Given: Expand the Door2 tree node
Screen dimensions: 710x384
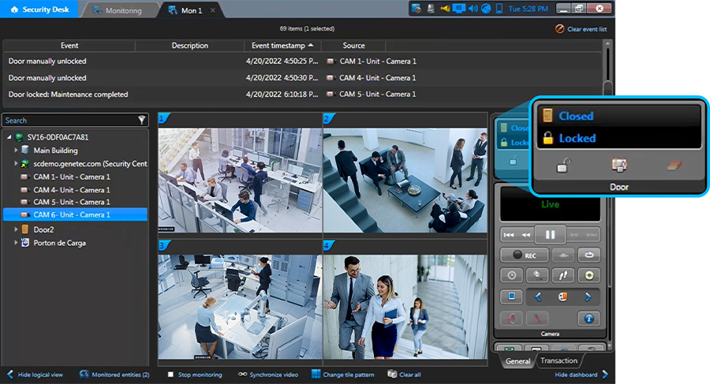Looking at the screenshot, I should coord(17,229).
